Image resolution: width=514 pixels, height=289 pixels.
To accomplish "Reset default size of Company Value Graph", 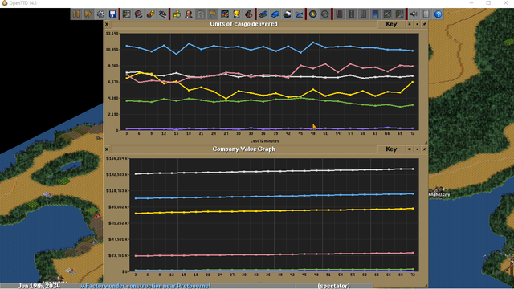I will (417, 149).
